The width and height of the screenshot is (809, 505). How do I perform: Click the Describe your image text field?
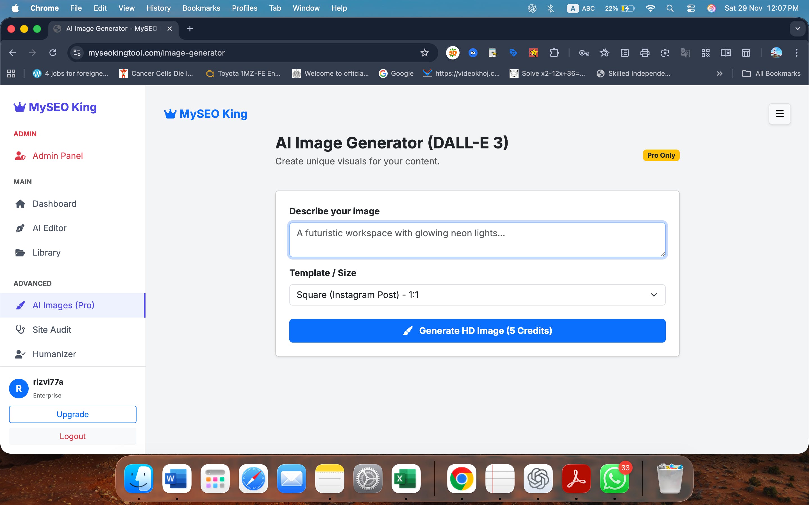pyautogui.click(x=477, y=240)
